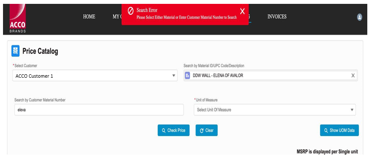Click the Price Catalog page icon
Viewport: 372px width, 164px height.
pos(15,51)
